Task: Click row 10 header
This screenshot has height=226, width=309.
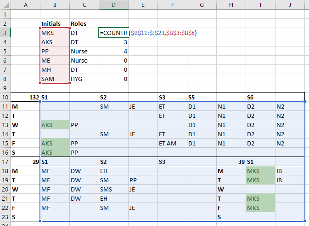Action: [6, 98]
